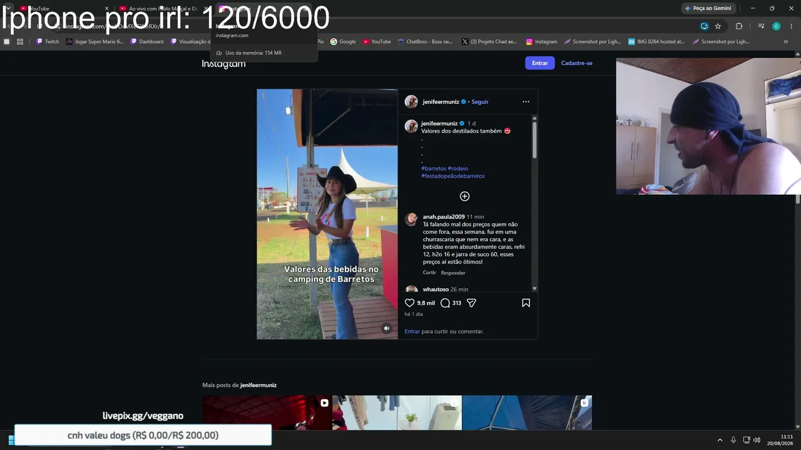
Task: Open the Projeto Chad X bookmark
Action: (x=489, y=42)
